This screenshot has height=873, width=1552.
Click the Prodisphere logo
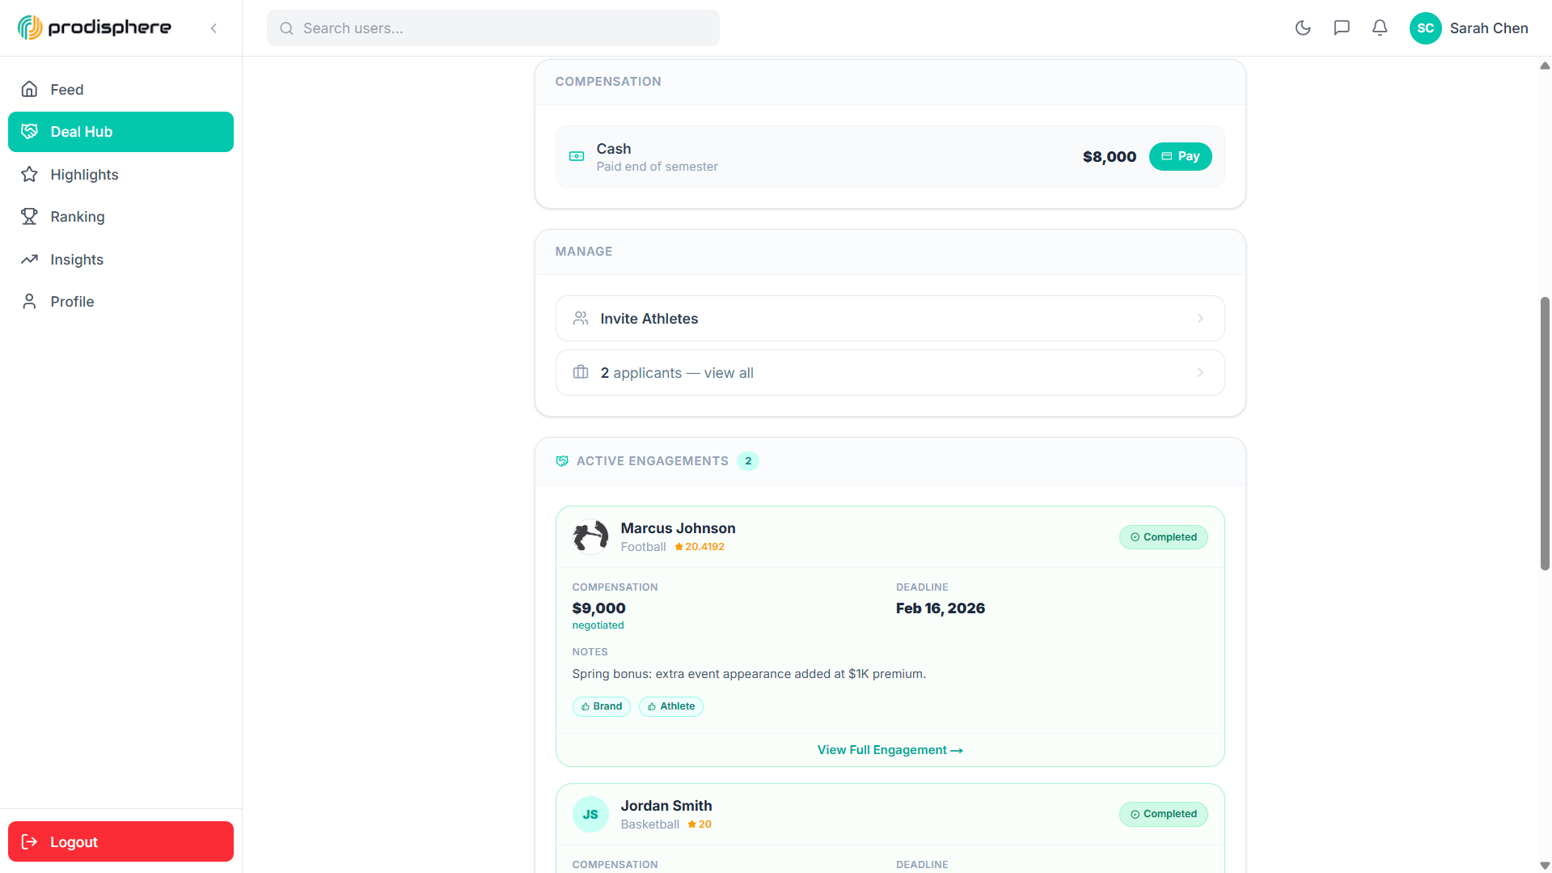point(95,28)
